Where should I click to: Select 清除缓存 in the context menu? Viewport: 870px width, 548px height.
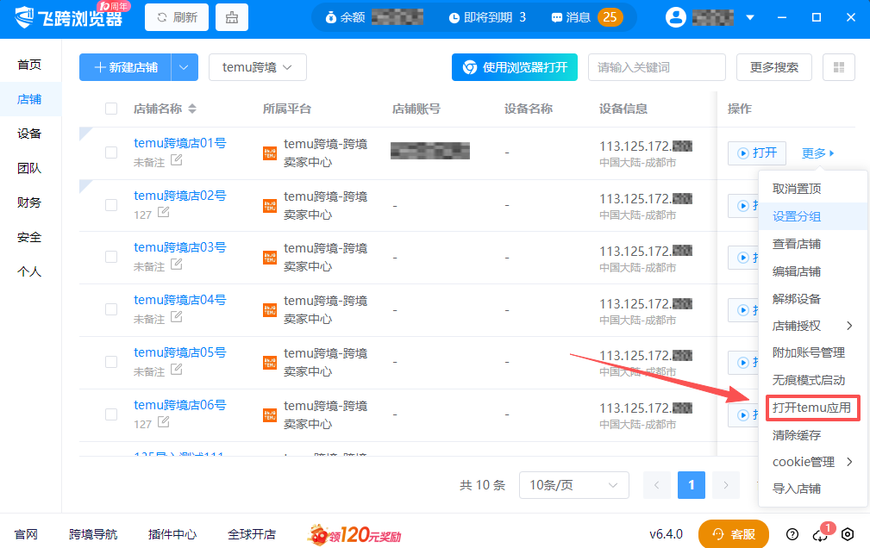796,435
